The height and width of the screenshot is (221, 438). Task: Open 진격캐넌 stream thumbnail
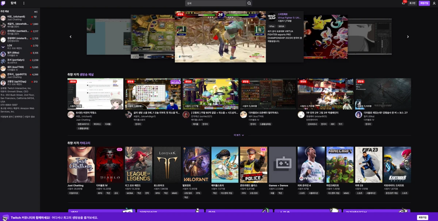(x=211, y=94)
